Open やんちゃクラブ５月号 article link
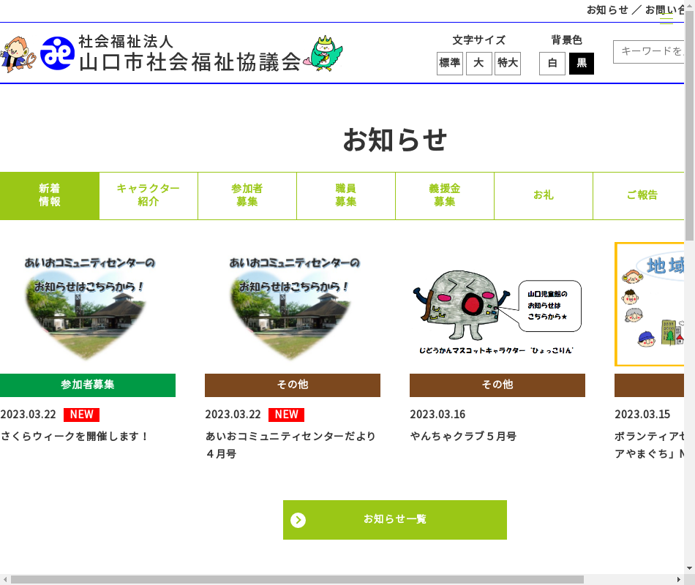695x585 pixels. click(463, 437)
